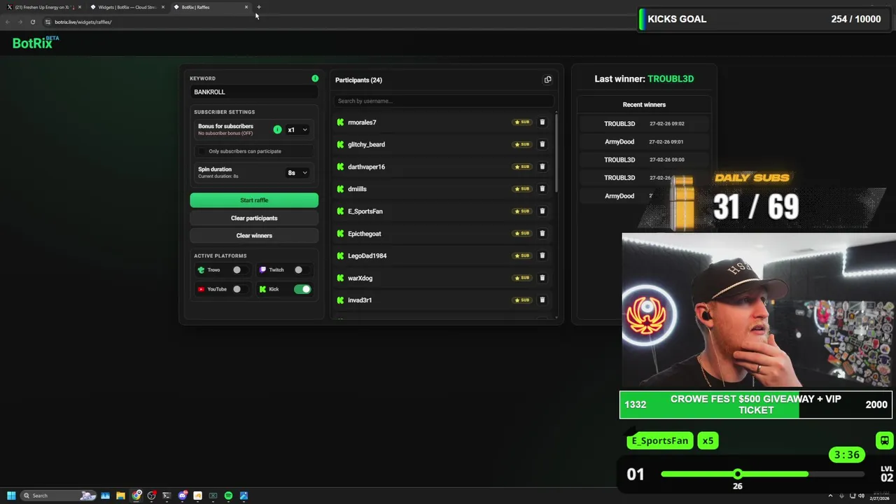The image size is (896, 504).
Task: Close the BotRix | Raffles tab
Action: [x=246, y=7]
